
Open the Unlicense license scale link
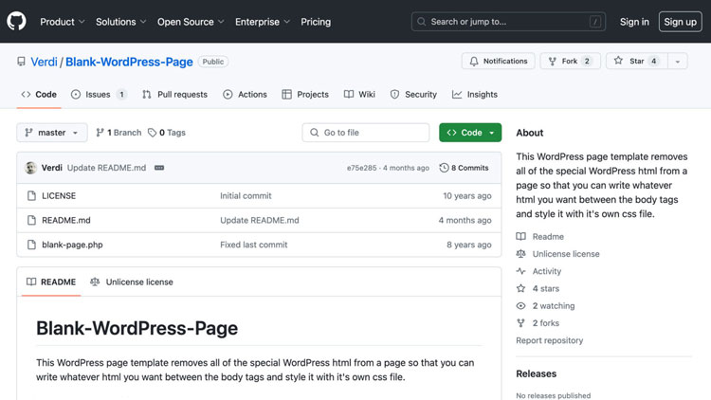pyautogui.click(x=565, y=254)
